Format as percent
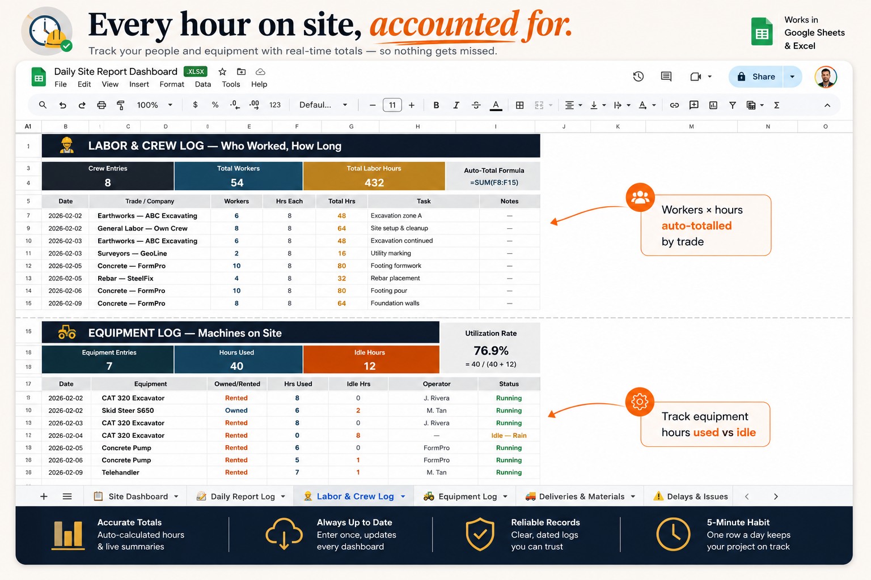This screenshot has height=580, width=871. (x=215, y=105)
